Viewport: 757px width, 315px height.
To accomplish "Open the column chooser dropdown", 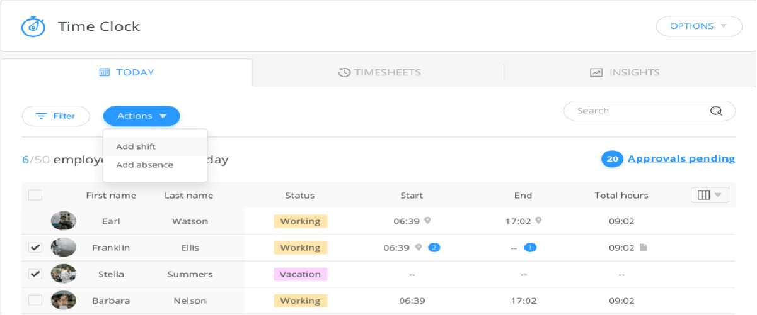I will click(x=710, y=195).
